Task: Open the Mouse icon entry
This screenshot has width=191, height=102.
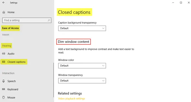Action: pyautogui.click(x=4, y=97)
